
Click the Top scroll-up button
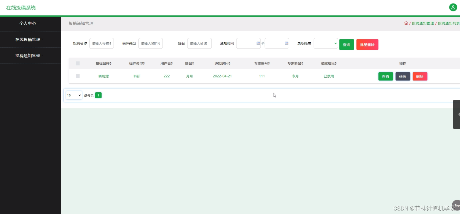[x=456, y=205]
